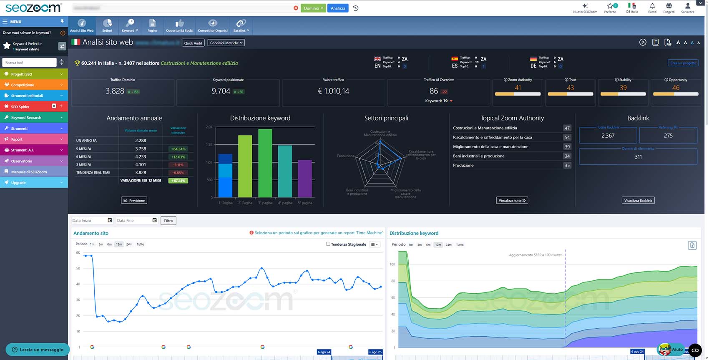The height and width of the screenshot is (360, 709).
Task: Select 3m period on Distribuzione keyword chart
Action: click(420, 245)
